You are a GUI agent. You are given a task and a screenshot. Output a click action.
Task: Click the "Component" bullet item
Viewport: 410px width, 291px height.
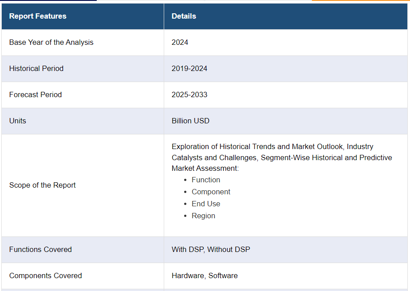pyautogui.click(x=211, y=192)
